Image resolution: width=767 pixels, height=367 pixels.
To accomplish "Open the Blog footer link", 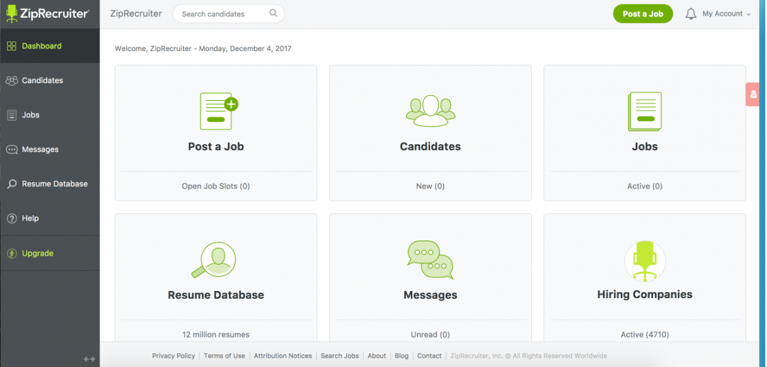I will (402, 356).
